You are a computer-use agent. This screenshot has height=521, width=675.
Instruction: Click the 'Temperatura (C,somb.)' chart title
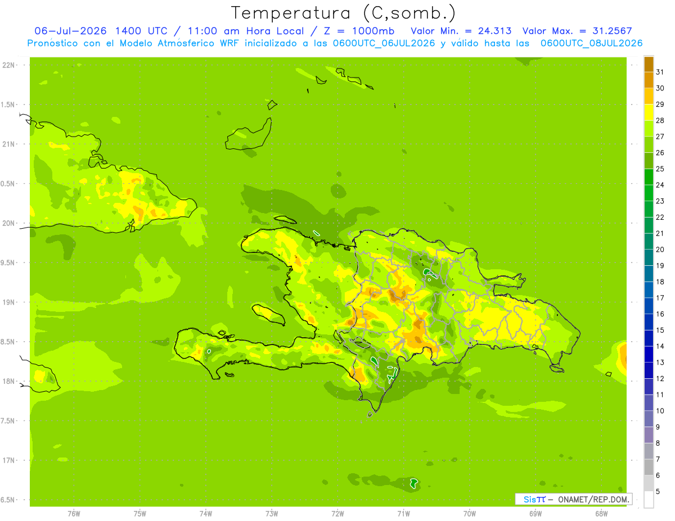pos(343,13)
